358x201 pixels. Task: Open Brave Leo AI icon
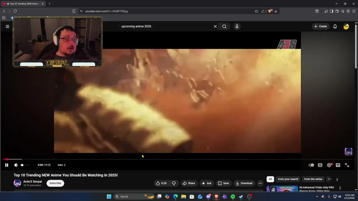tap(343, 11)
